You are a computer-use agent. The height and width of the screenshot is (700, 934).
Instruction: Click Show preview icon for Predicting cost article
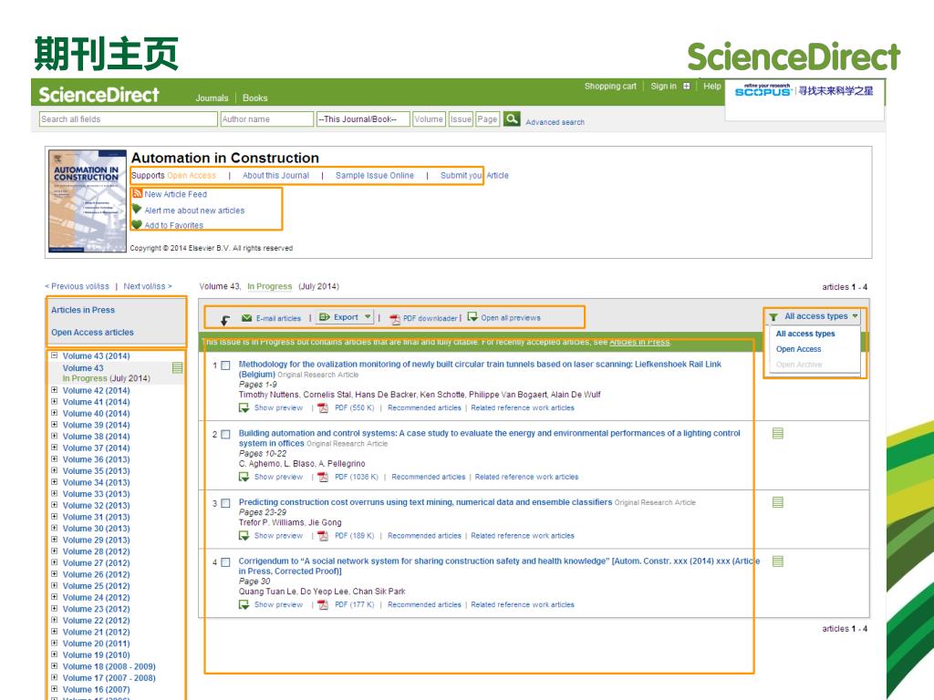click(x=244, y=536)
